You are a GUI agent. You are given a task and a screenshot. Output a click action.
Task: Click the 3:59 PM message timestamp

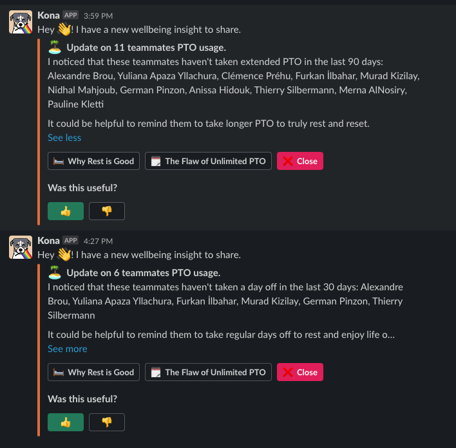tap(98, 15)
